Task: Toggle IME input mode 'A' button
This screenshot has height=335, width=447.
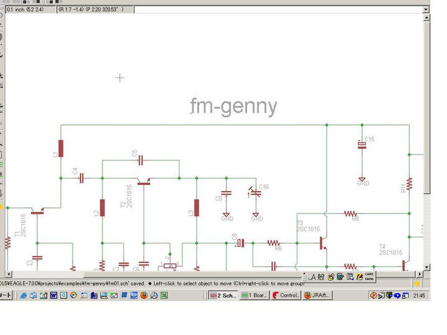Action: point(314,277)
